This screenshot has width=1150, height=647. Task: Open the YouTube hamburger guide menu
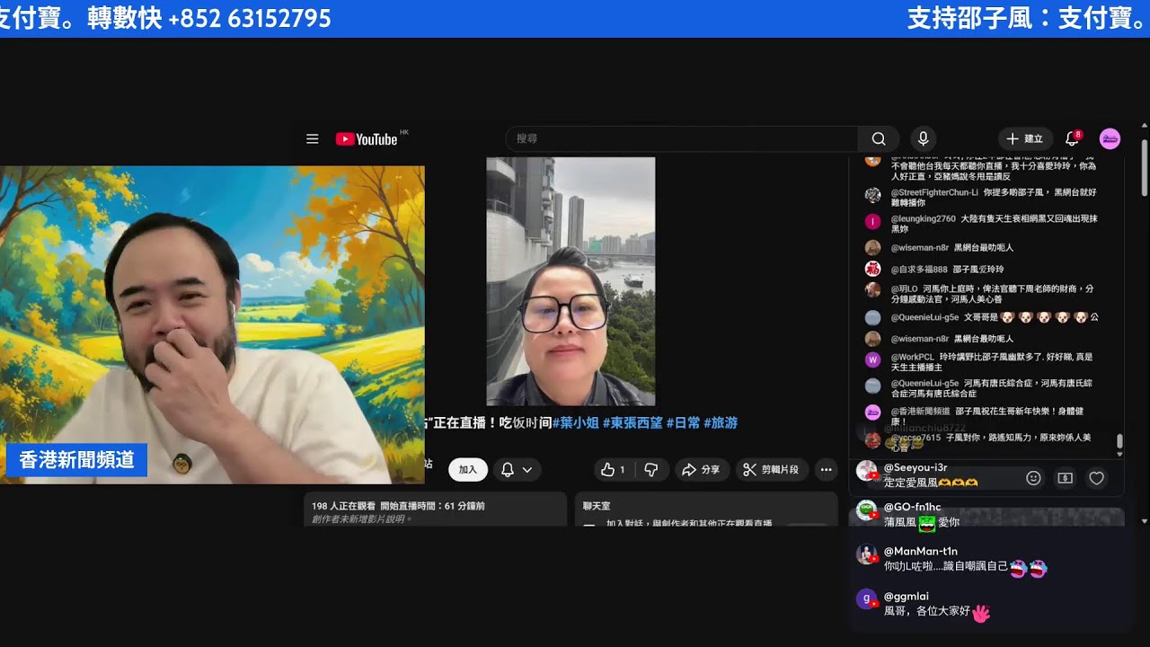coord(313,139)
